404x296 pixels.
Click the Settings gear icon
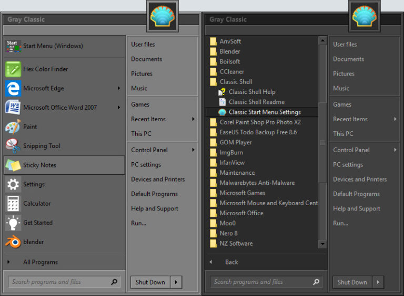(13, 184)
